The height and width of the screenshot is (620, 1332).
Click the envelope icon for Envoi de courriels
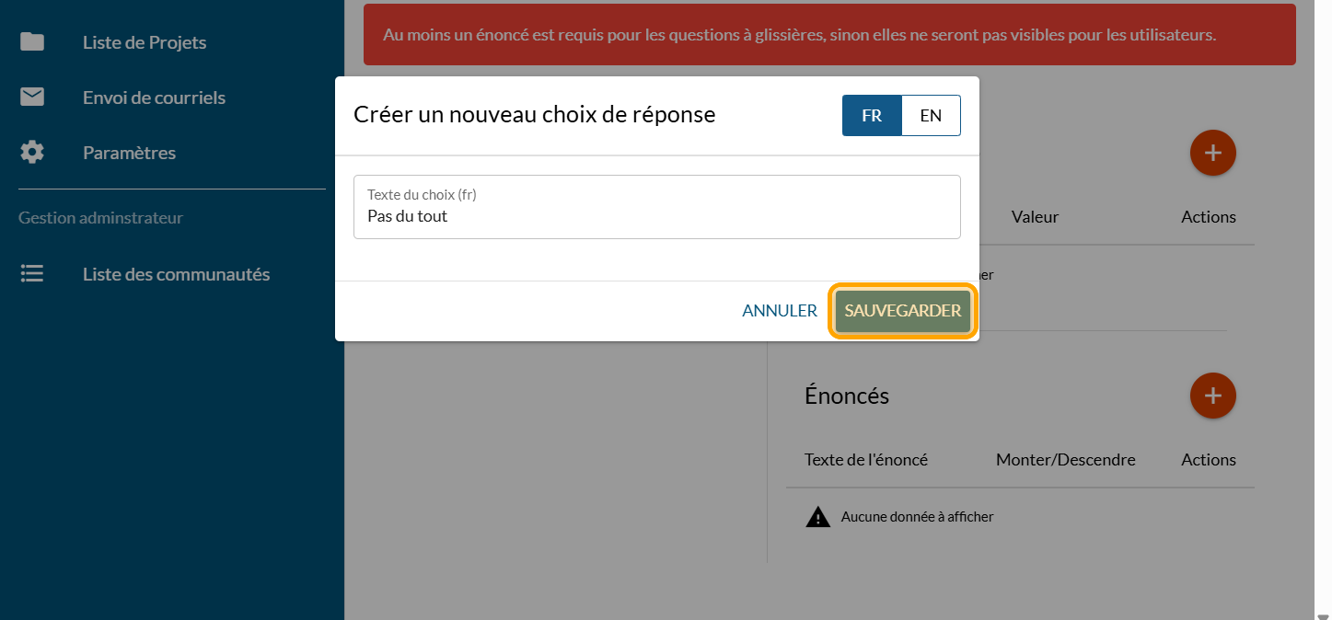pyautogui.click(x=32, y=98)
